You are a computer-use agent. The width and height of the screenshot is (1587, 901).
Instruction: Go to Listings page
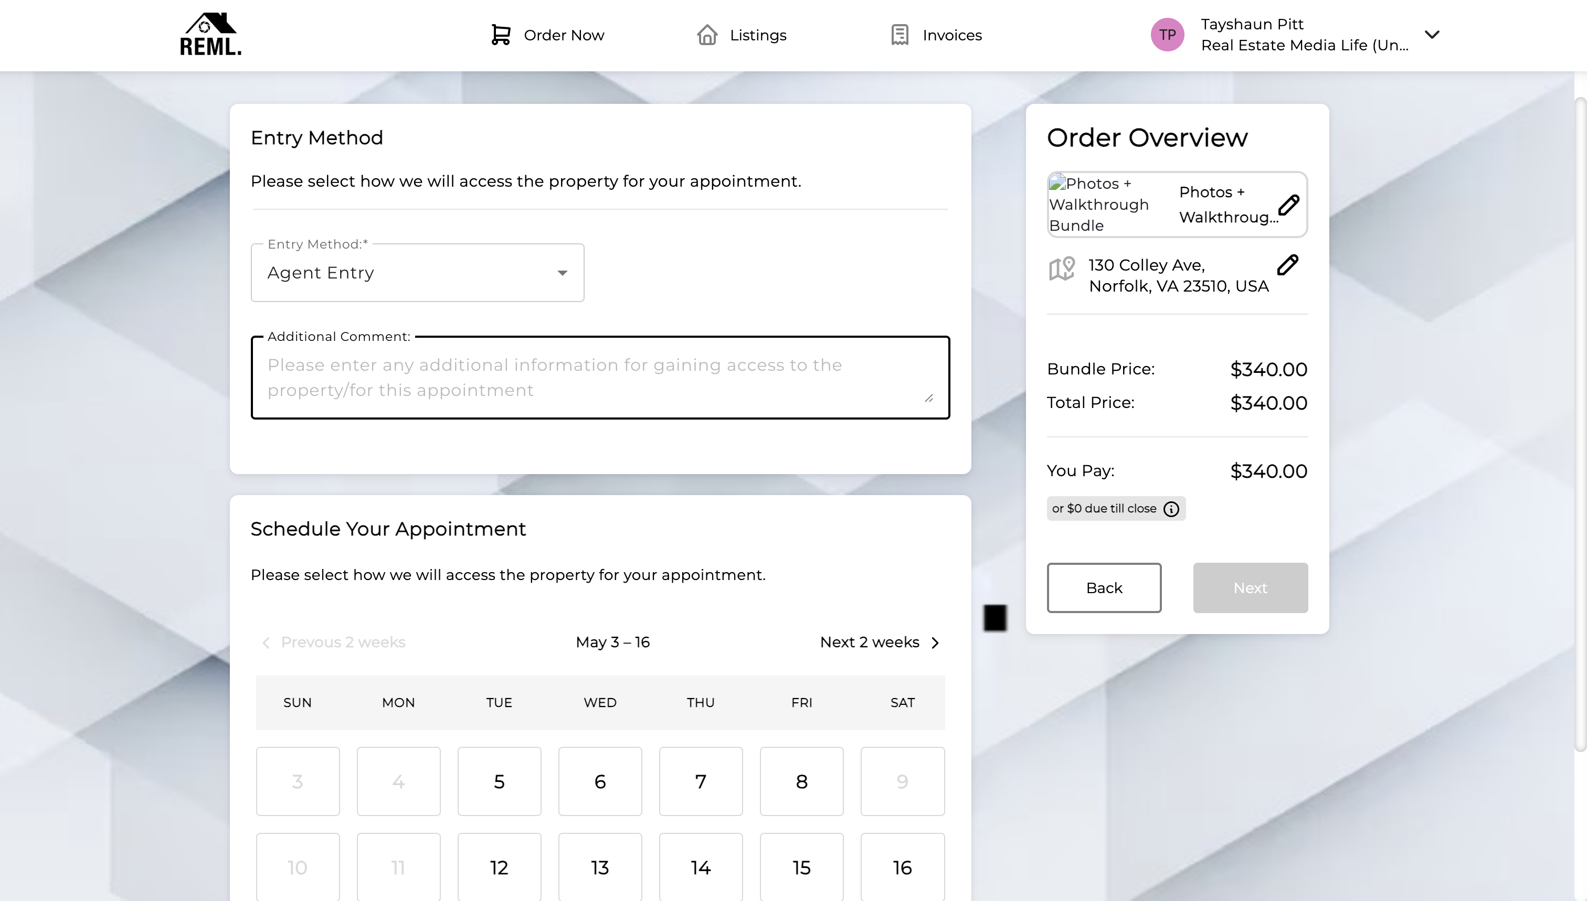741,35
